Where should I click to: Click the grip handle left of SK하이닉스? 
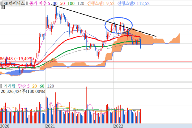click(1, 3)
